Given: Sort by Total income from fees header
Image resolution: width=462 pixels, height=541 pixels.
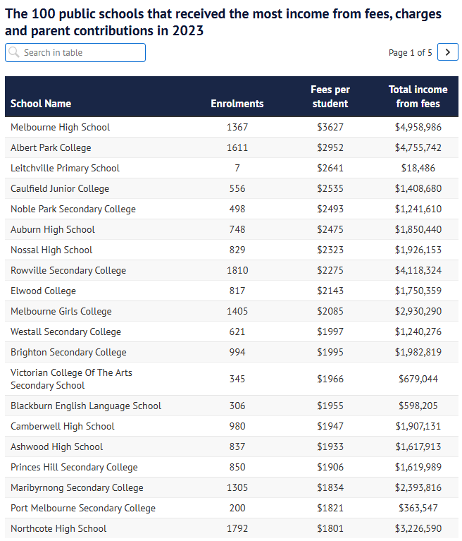Looking at the screenshot, I should (x=418, y=97).
